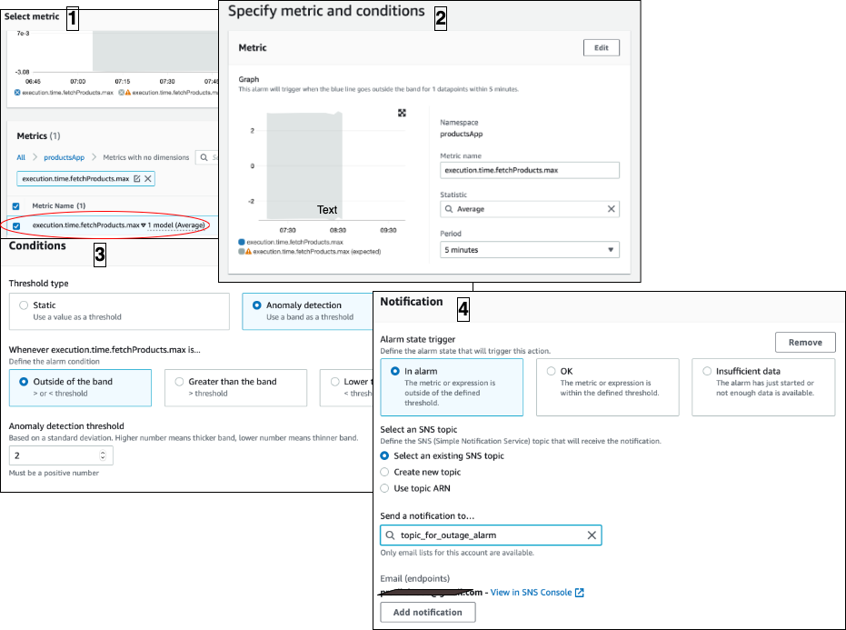Click the Metrics with no dimensions breadcrumb
The width and height of the screenshot is (846, 630).
pos(146,157)
